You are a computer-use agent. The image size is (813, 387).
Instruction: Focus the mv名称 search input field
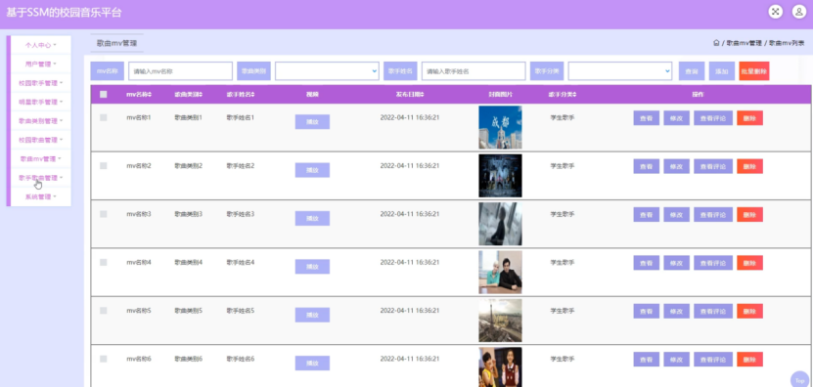point(180,71)
